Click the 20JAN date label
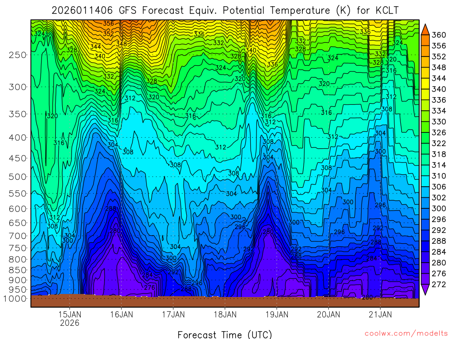Screen dimensions: 452x339 328,314
